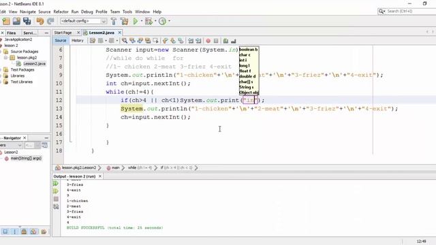Click the main method breadcrumb
The width and height of the screenshot is (436, 245).
point(116,168)
